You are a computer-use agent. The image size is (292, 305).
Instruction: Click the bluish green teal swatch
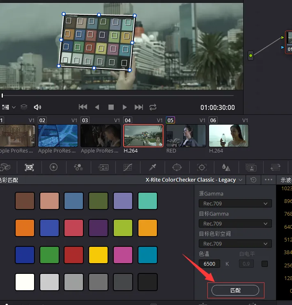[x=147, y=201]
